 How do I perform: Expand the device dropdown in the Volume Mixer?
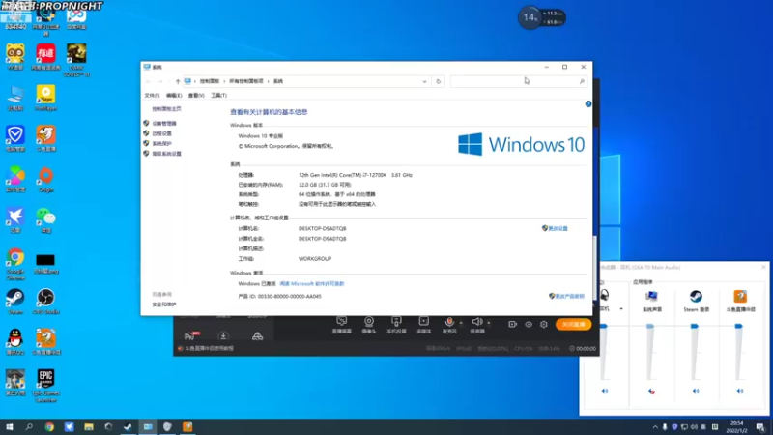621,309
